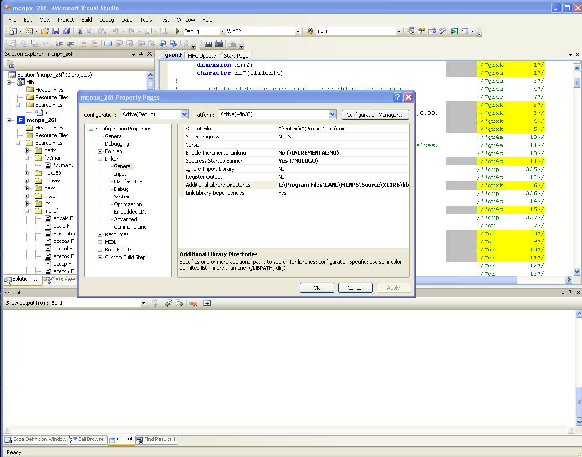Viewport: 582px width, 457px height.
Task: Select Command Line under Linker
Action: click(x=130, y=227)
